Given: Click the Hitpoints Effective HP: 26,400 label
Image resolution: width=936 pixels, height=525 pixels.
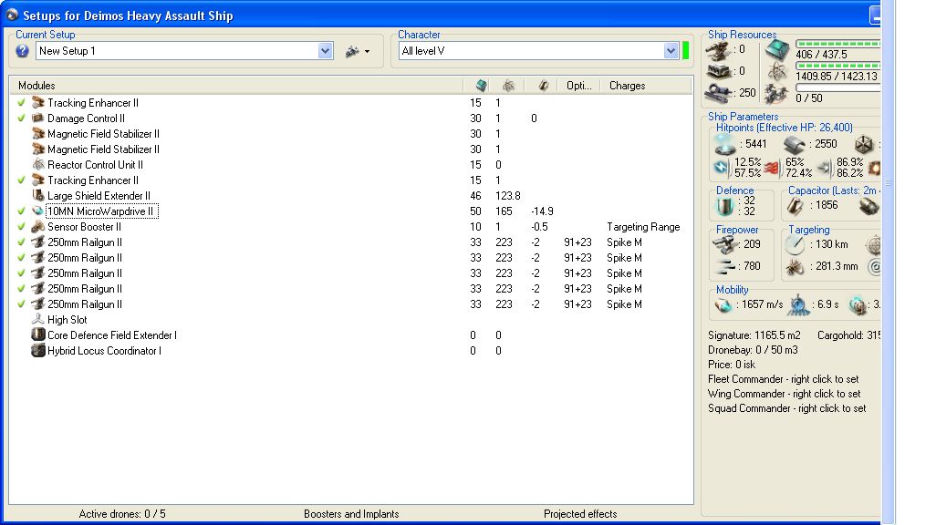Looking at the screenshot, I should pos(785,128).
